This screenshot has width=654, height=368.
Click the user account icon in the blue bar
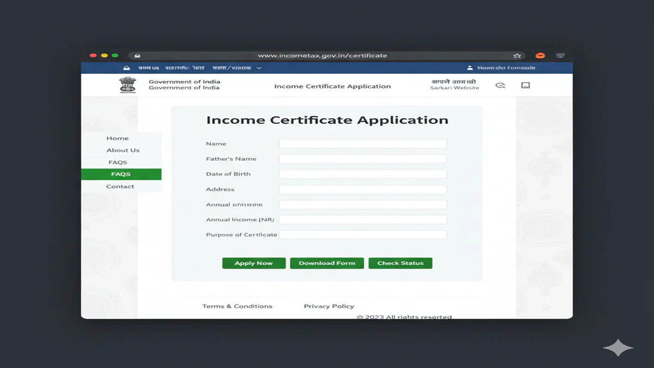[470, 68]
